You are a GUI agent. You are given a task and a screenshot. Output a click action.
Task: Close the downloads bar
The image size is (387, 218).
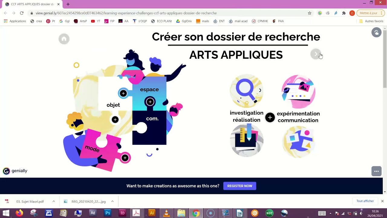pos(382,201)
